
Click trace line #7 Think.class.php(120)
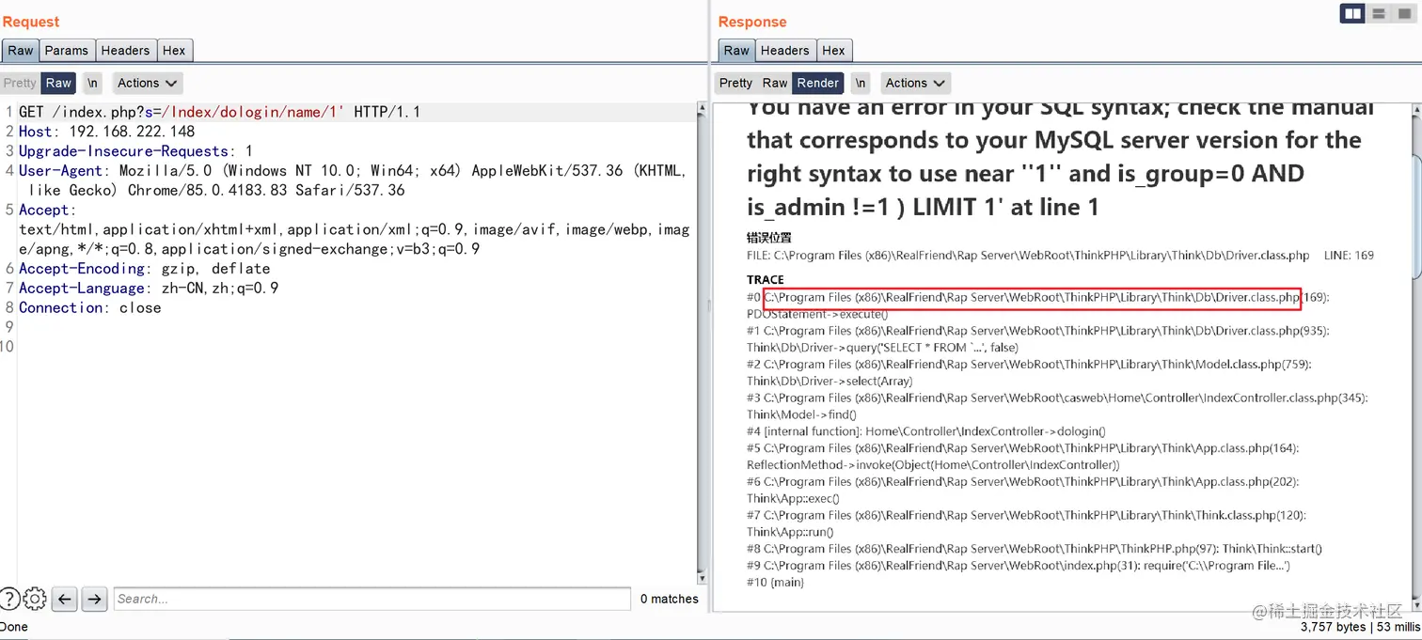click(x=1026, y=523)
